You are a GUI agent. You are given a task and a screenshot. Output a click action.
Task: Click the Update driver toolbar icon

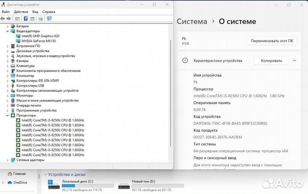(x=41, y=19)
